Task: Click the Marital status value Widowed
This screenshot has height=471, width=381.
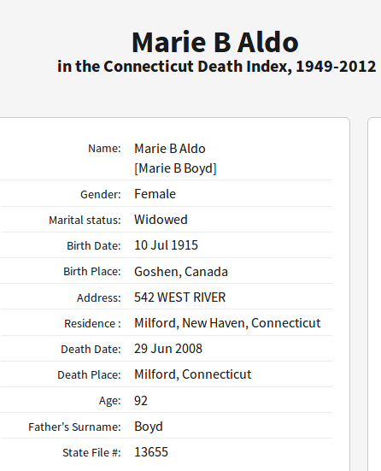Action: pos(161,220)
